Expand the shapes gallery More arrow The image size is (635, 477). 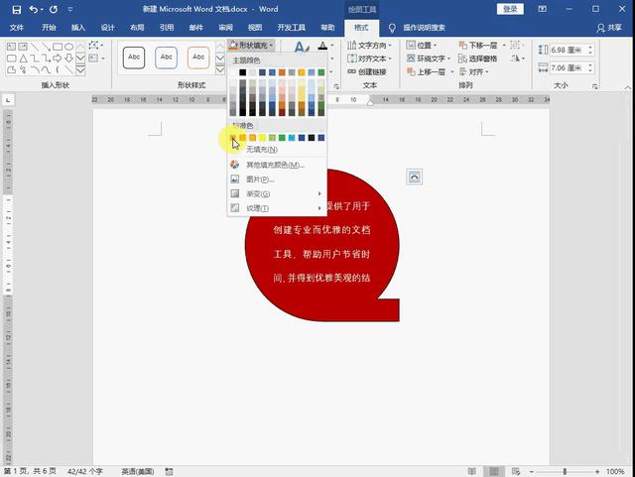tap(80, 70)
